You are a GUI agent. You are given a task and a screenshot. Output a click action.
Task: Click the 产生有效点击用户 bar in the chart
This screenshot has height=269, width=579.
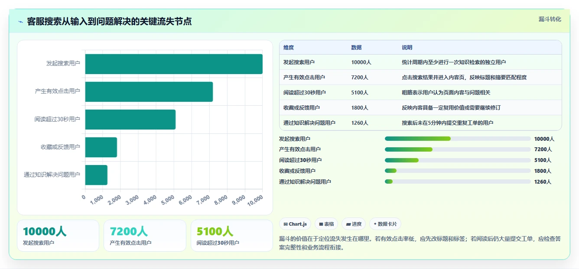click(149, 92)
